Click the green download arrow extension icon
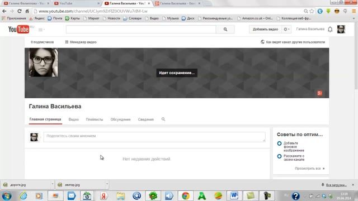The height and width of the screenshot is (201, 358). [x=328, y=11]
